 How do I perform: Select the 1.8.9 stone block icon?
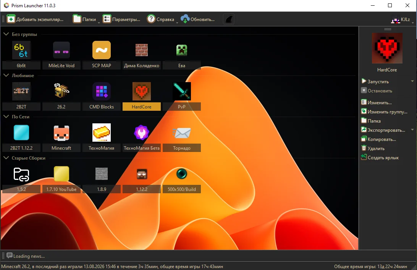(x=102, y=174)
